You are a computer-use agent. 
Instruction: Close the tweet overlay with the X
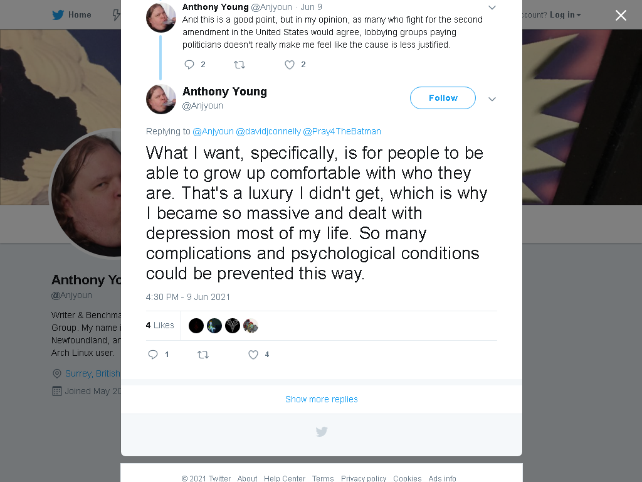coord(621,15)
